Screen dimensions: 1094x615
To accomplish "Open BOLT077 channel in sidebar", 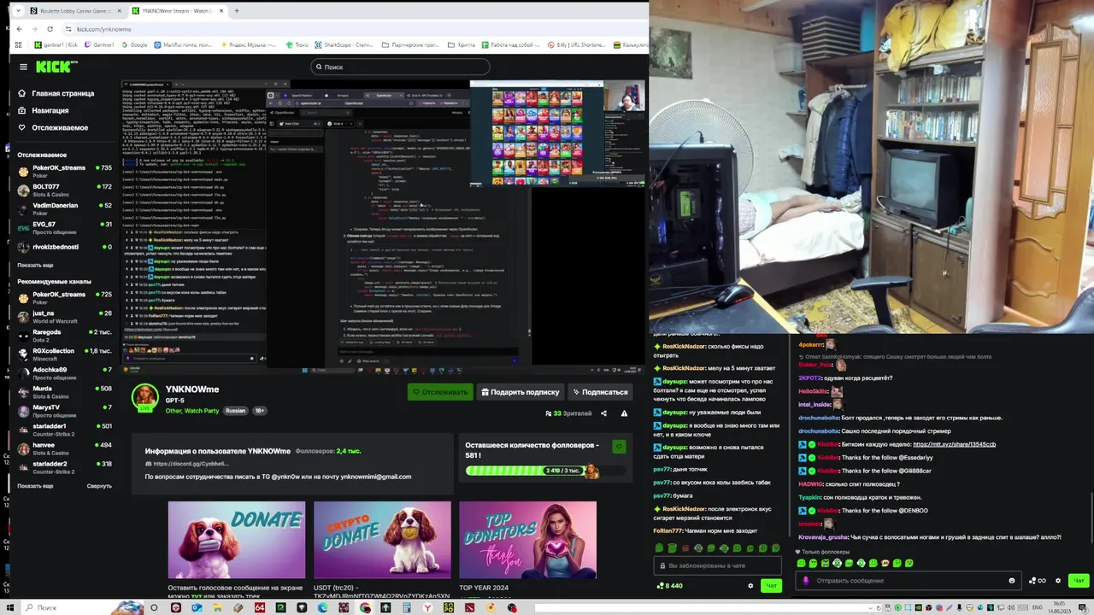I will (x=65, y=190).
